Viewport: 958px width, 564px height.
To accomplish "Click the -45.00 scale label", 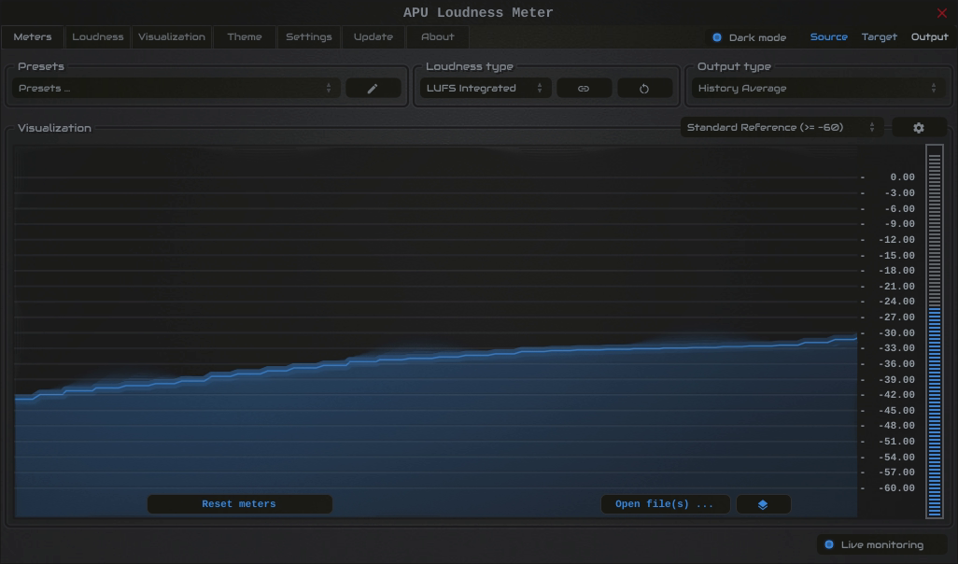I will (x=897, y=411).
